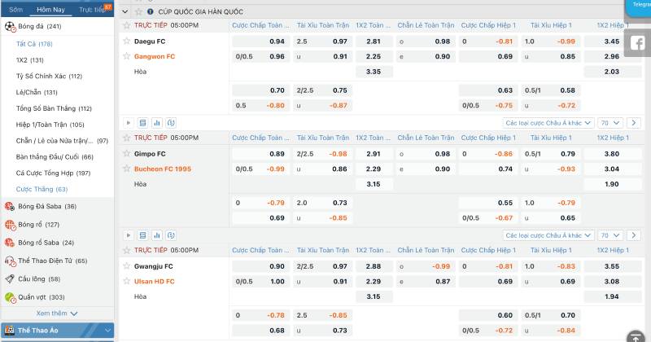Open refresh odds icon under Daegu match

pyautogui.click(x=171, y=123)
